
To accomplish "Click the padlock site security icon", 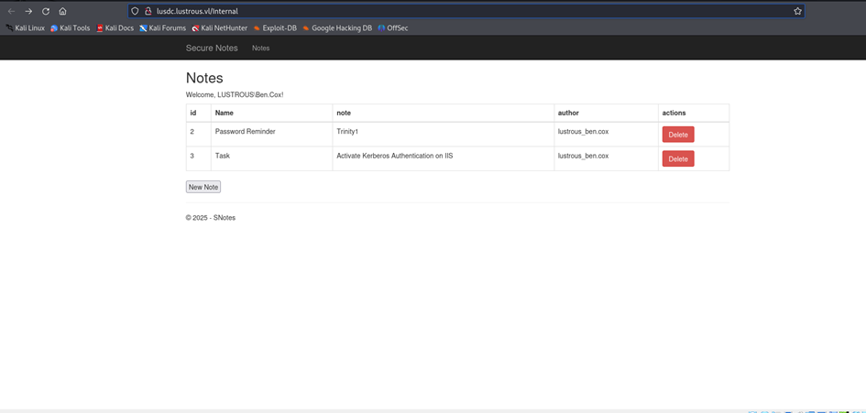I will coord(148,11).
